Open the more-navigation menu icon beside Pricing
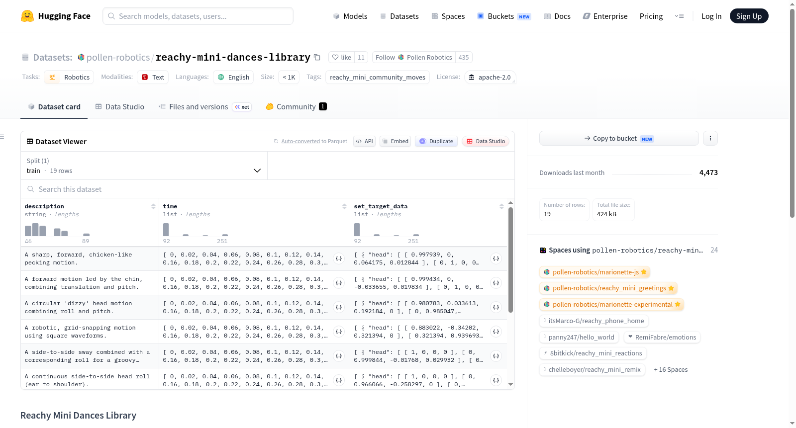The width and height of the screenshot is (796, 428). coord(679,16)
